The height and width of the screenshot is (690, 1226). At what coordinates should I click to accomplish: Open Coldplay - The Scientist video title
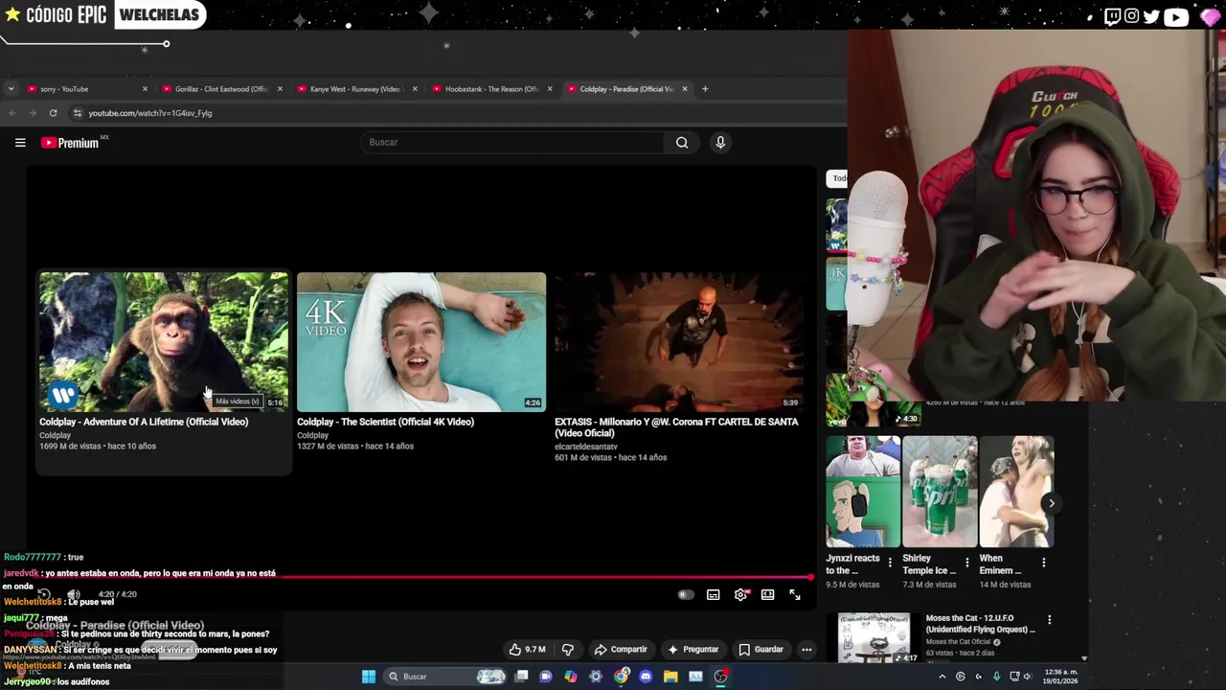[x=385, y=422]
